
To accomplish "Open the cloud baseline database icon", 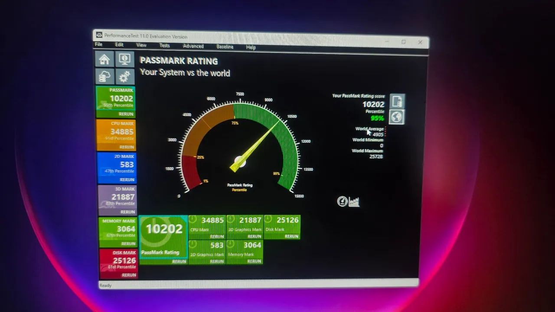I will (x=104, y=77).
